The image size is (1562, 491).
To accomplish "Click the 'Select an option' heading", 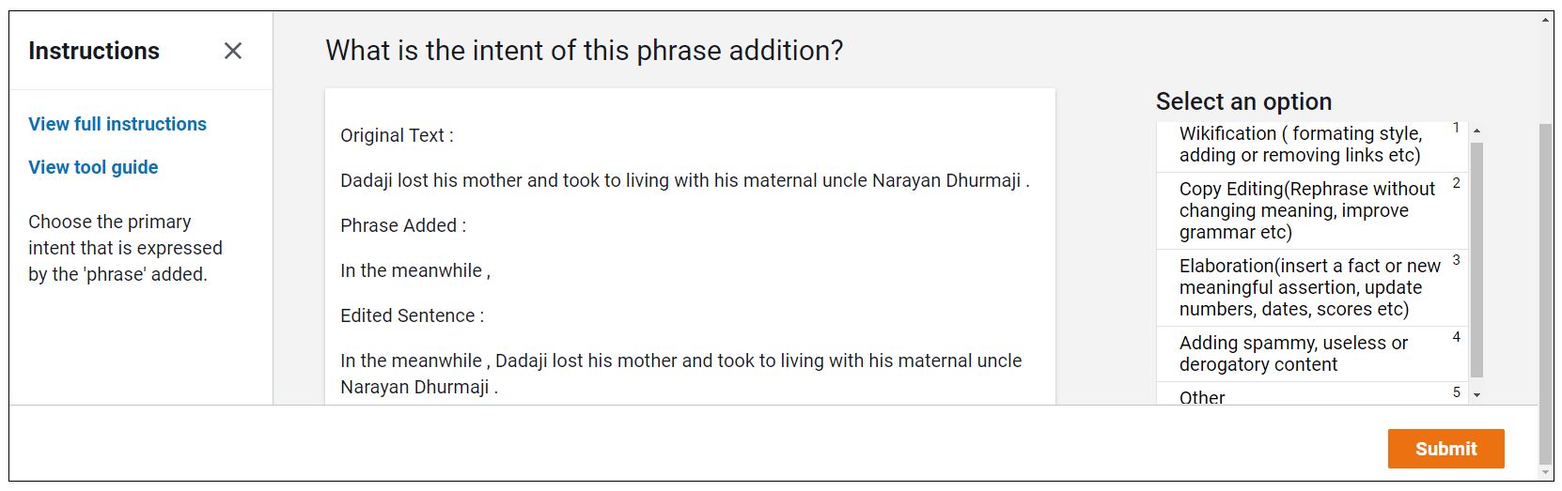I will pyautogui.click(x=1243, y=101).
